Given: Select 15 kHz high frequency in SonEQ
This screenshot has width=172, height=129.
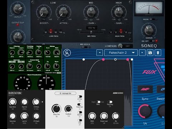Looking at the screenshot, I should 126,32.
